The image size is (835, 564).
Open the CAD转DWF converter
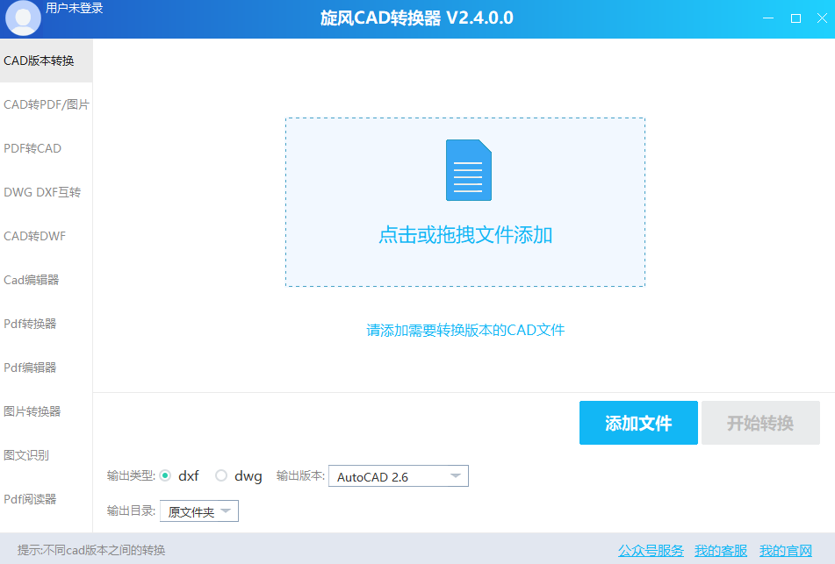click(x=34, y=236)
